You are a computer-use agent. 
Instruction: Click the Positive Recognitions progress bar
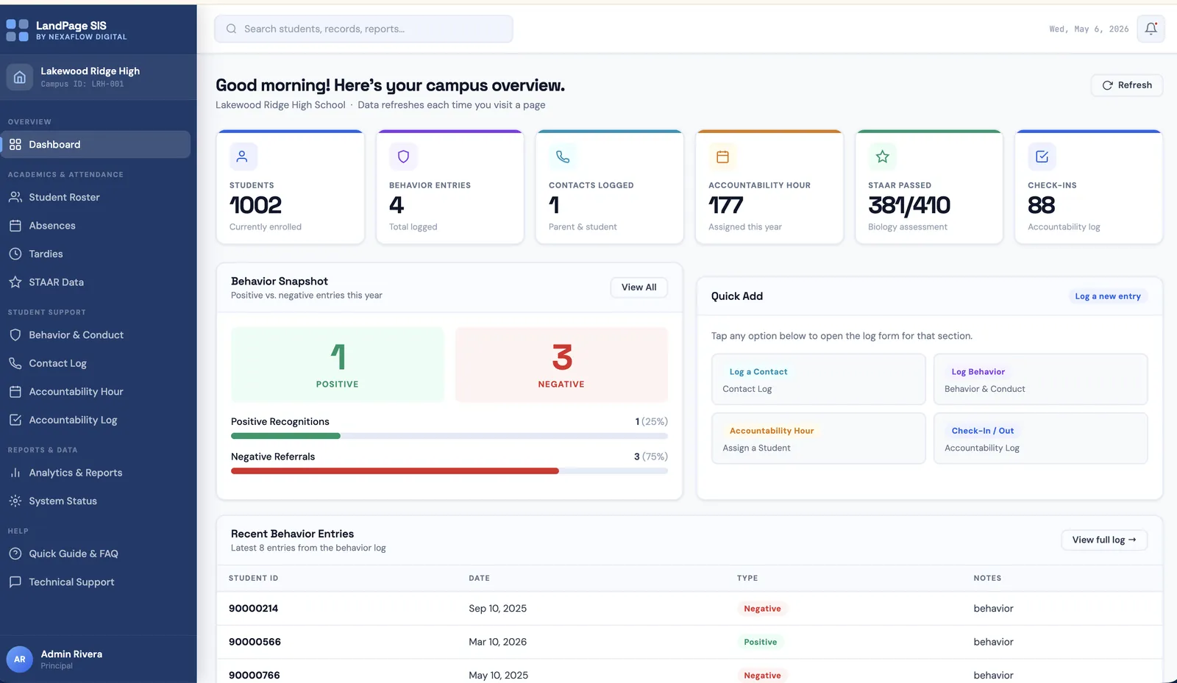pos(449,436)
